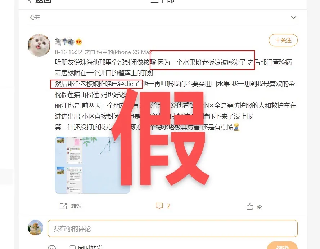This screenshot has height=249, width=320.
Task: Click the 8-16 16:32 post timestamp
Action: click(x=68, y=52)
